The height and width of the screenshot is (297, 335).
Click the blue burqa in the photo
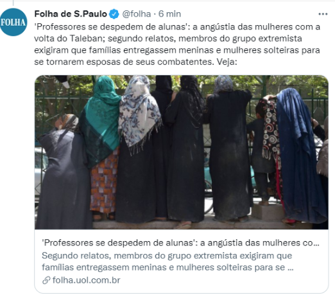point(302,154)
